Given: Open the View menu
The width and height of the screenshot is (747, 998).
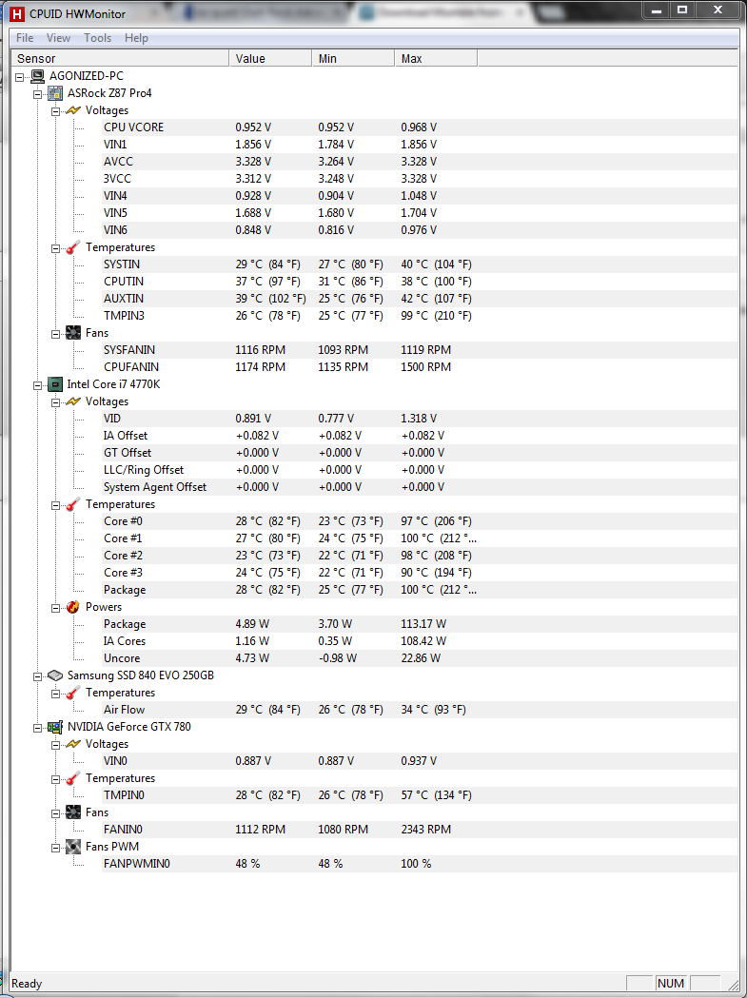Looking at the screenshot, I should [x=59, y=37].
